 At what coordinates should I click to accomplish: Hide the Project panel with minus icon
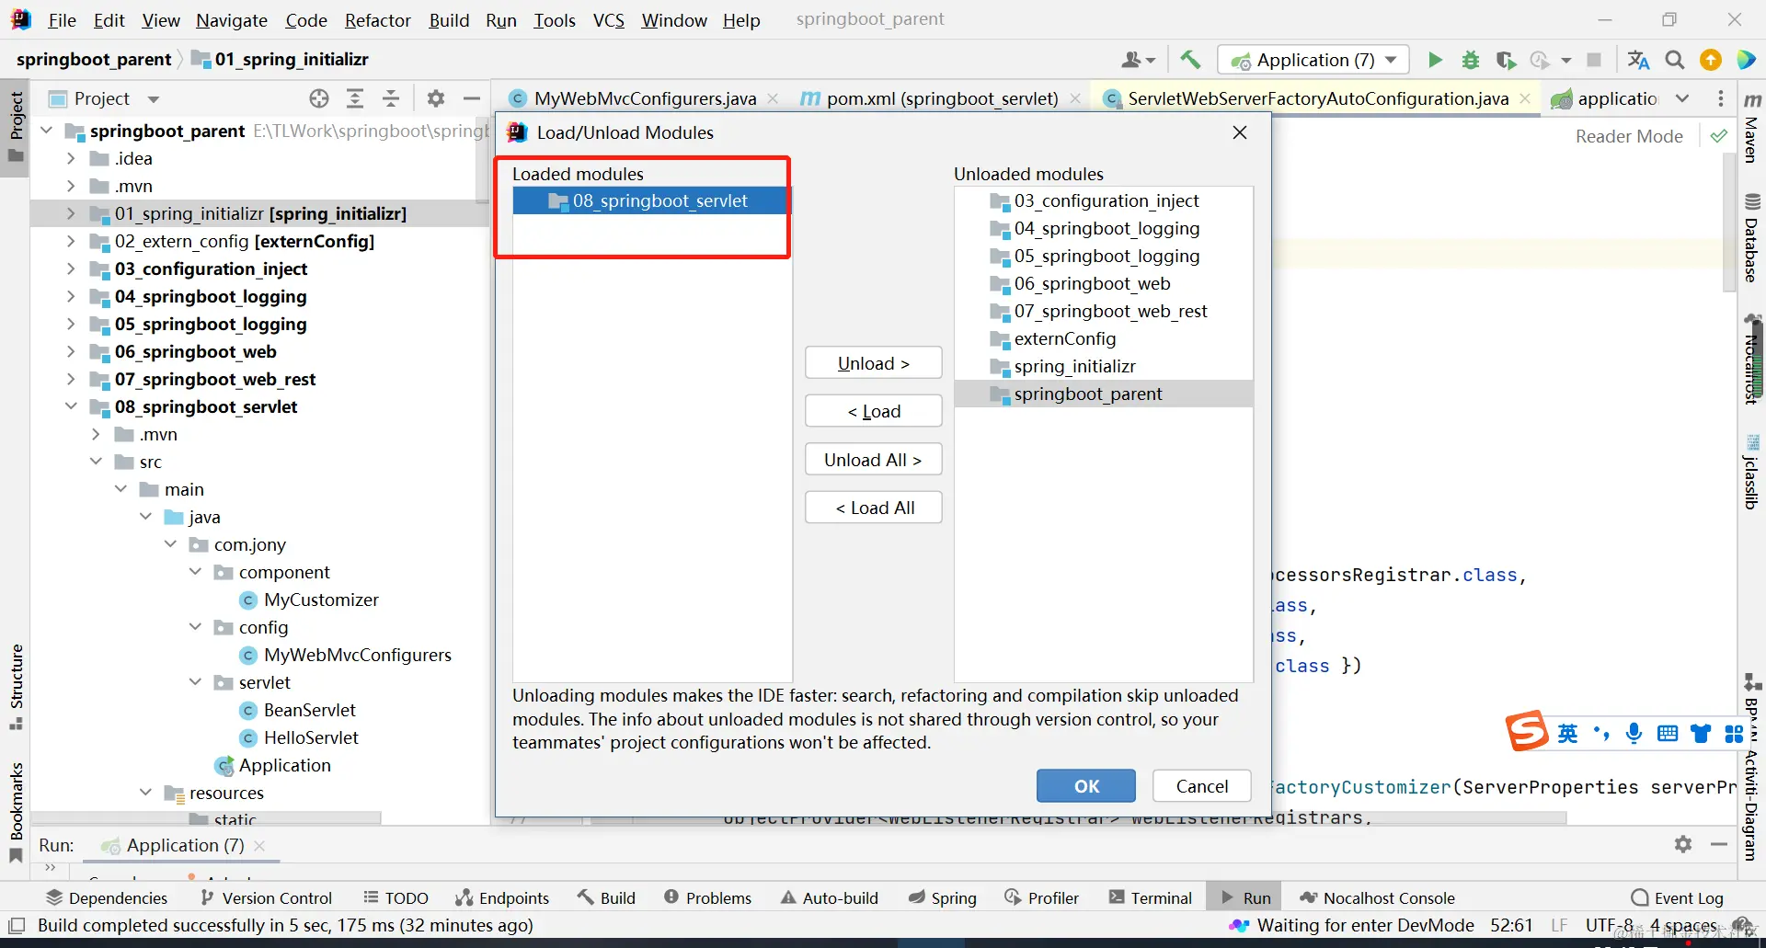[x=472, y=98]
